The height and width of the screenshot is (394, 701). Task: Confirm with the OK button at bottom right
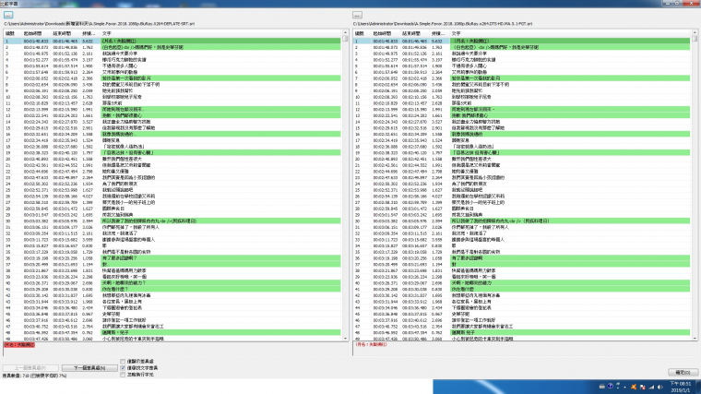click(x=683, y=372)
